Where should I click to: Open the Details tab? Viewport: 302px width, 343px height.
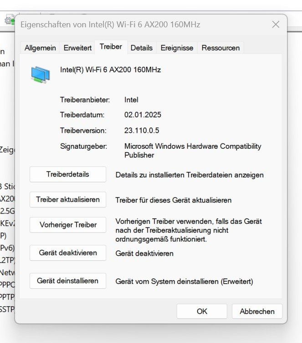click(142, 48)
